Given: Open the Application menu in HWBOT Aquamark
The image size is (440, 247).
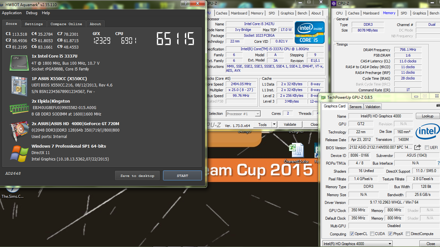Looking at the screenshot, I should [x=12, y=13].
